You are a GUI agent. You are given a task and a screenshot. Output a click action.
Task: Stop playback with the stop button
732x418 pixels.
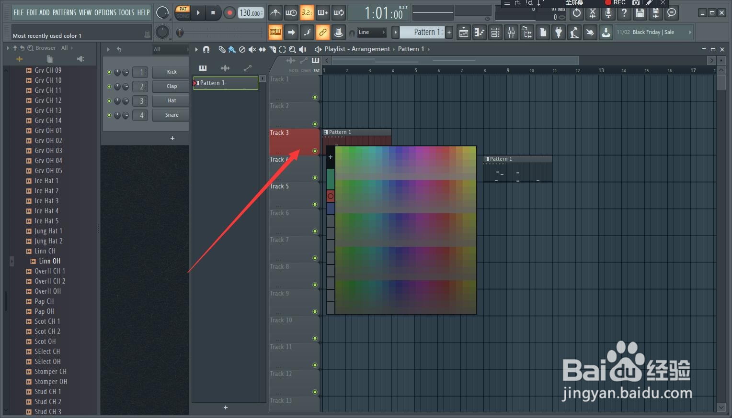coord(213,13)
